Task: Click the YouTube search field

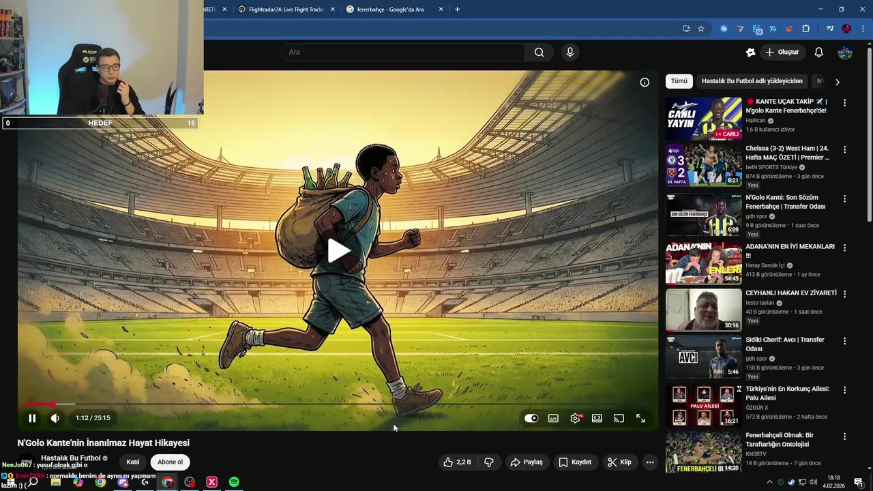Action: [x=402, y=52]
